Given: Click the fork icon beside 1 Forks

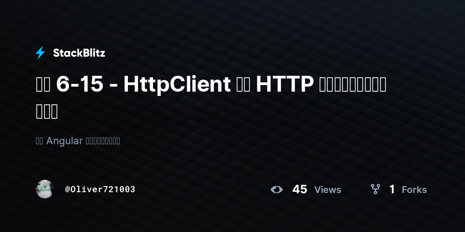Looking at the screenshot, I should [375, 189].
